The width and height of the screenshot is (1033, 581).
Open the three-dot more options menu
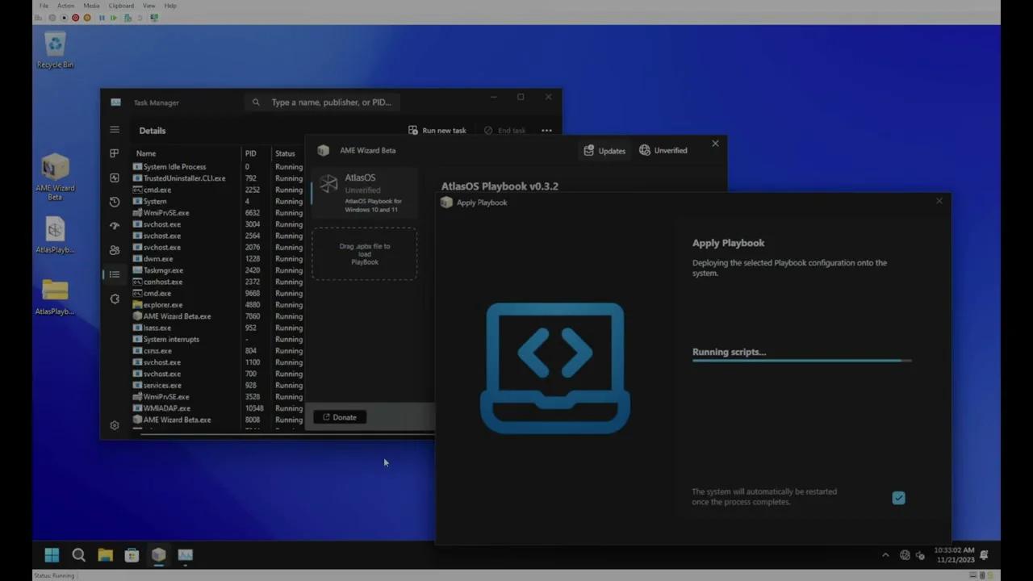tap(546, 130)
